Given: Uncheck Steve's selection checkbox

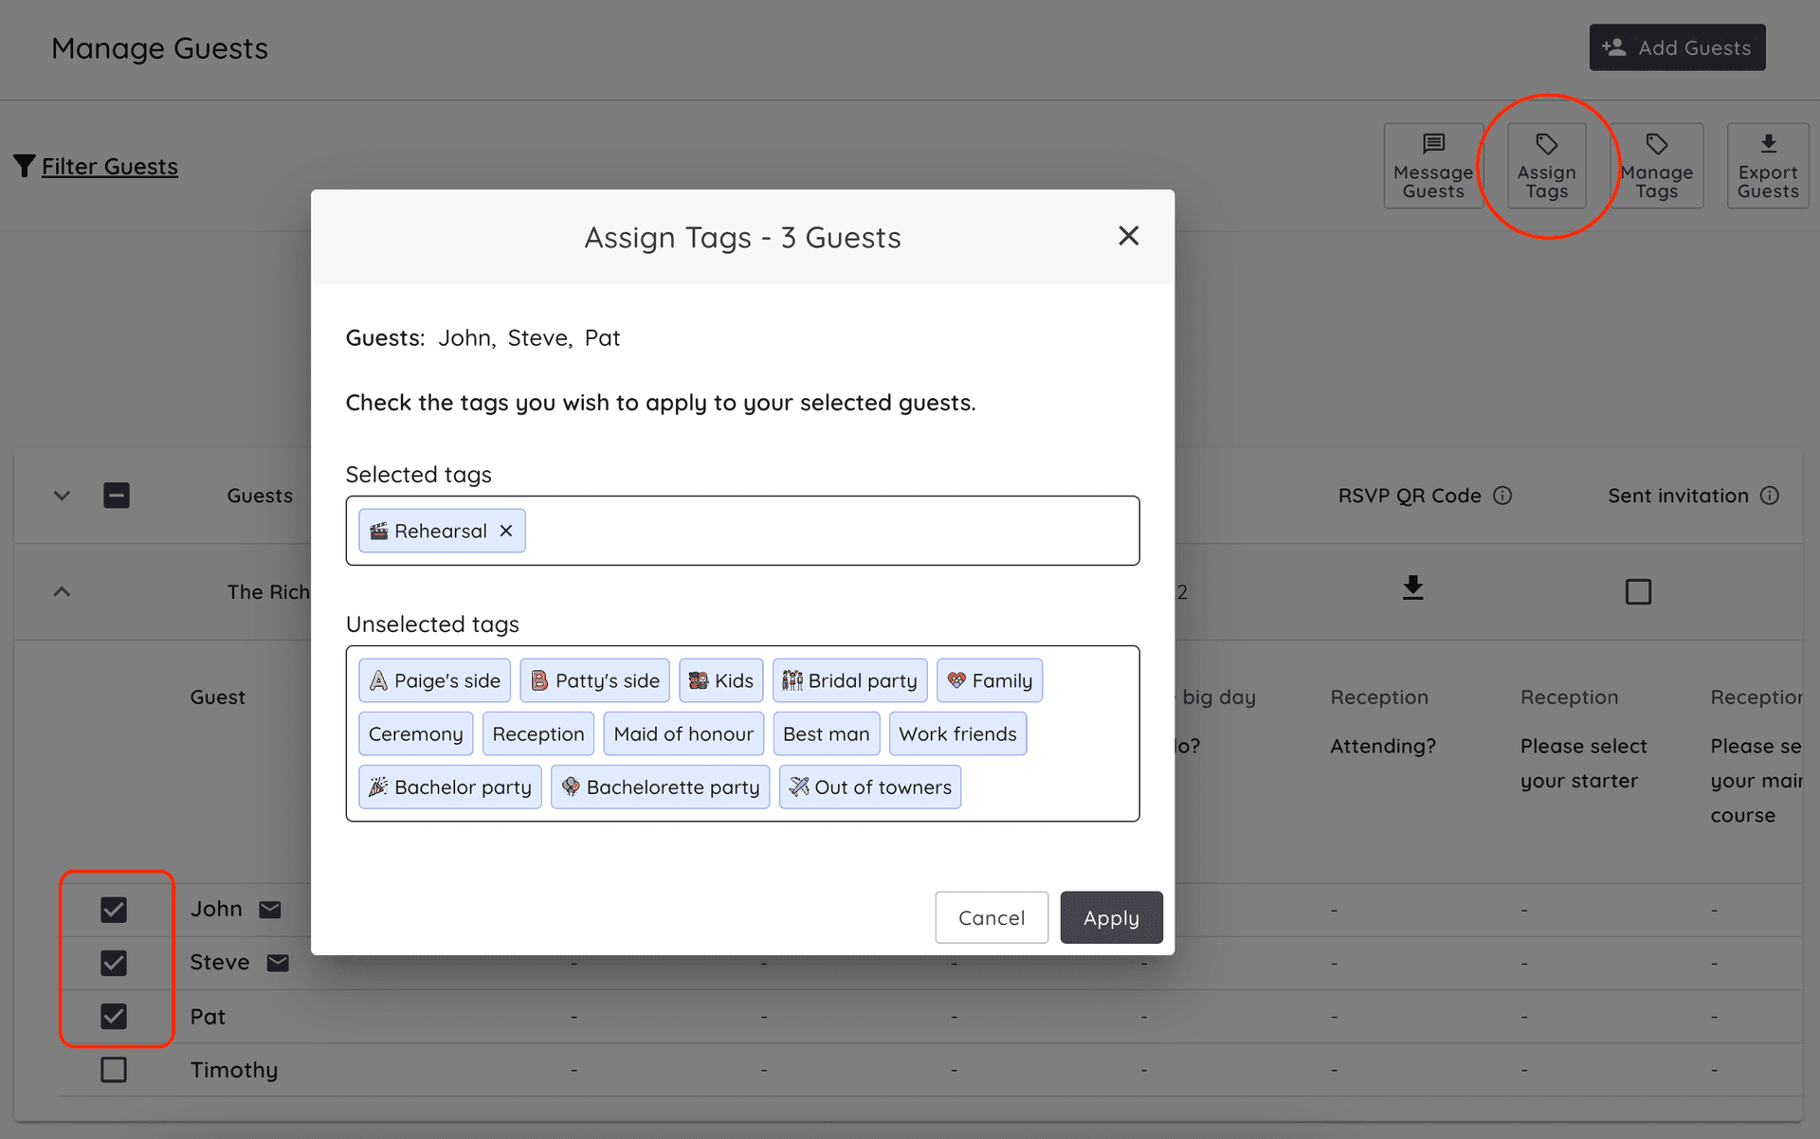Looking at the screenshot, I should [114, 963].
